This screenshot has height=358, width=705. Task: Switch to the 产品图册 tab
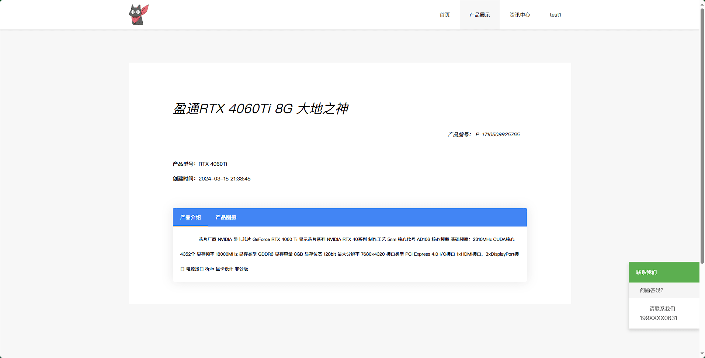[226, 217]
